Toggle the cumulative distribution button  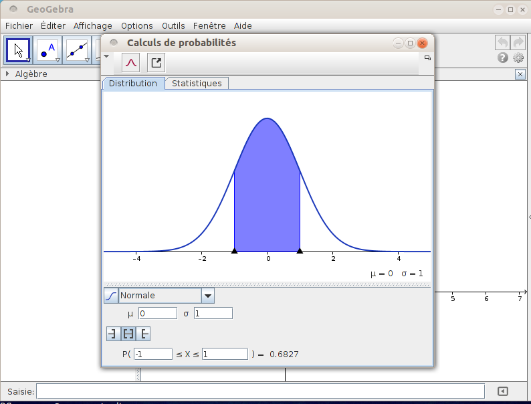[111, 296]
